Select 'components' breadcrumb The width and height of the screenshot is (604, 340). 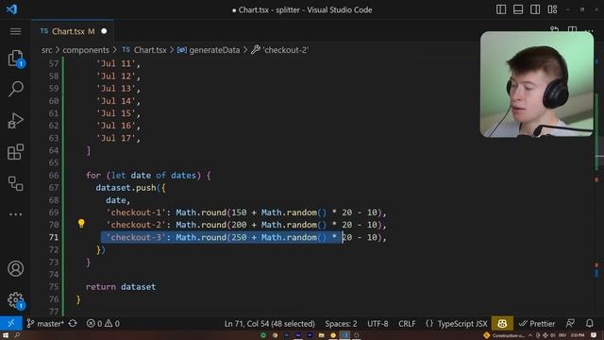[86, 50]
